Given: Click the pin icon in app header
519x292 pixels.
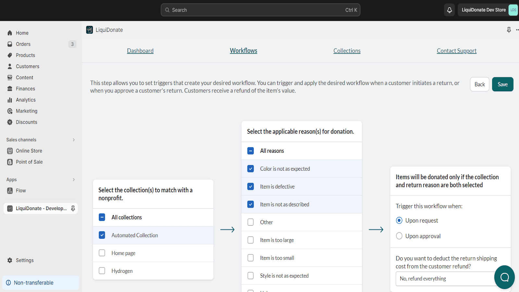Looking at the screenshot, I should coord(509,30).
